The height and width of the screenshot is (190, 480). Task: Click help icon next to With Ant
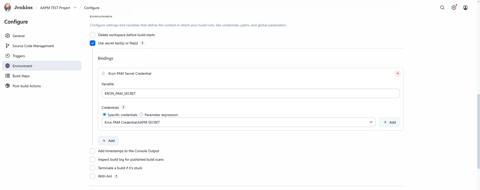click(x=116, y=176)
